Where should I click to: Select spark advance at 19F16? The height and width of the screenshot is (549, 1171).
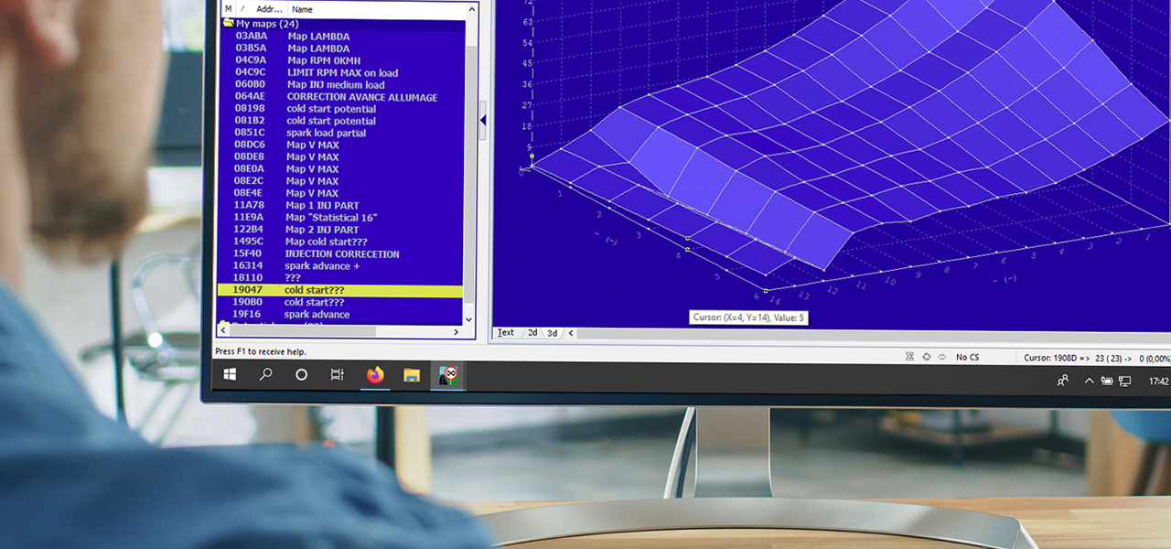pyautogui.click(x=340, y=315)
